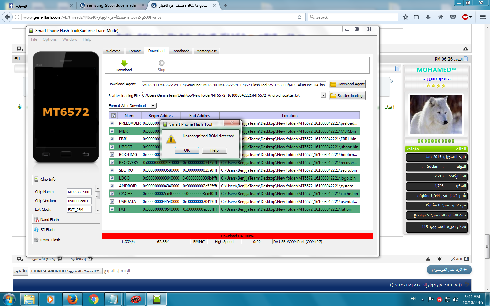The height and width of the screenshot is (306, 490).
Task: Switch to the MemoryTest tab
Action: pyautogui.click(x=207, y=51)
